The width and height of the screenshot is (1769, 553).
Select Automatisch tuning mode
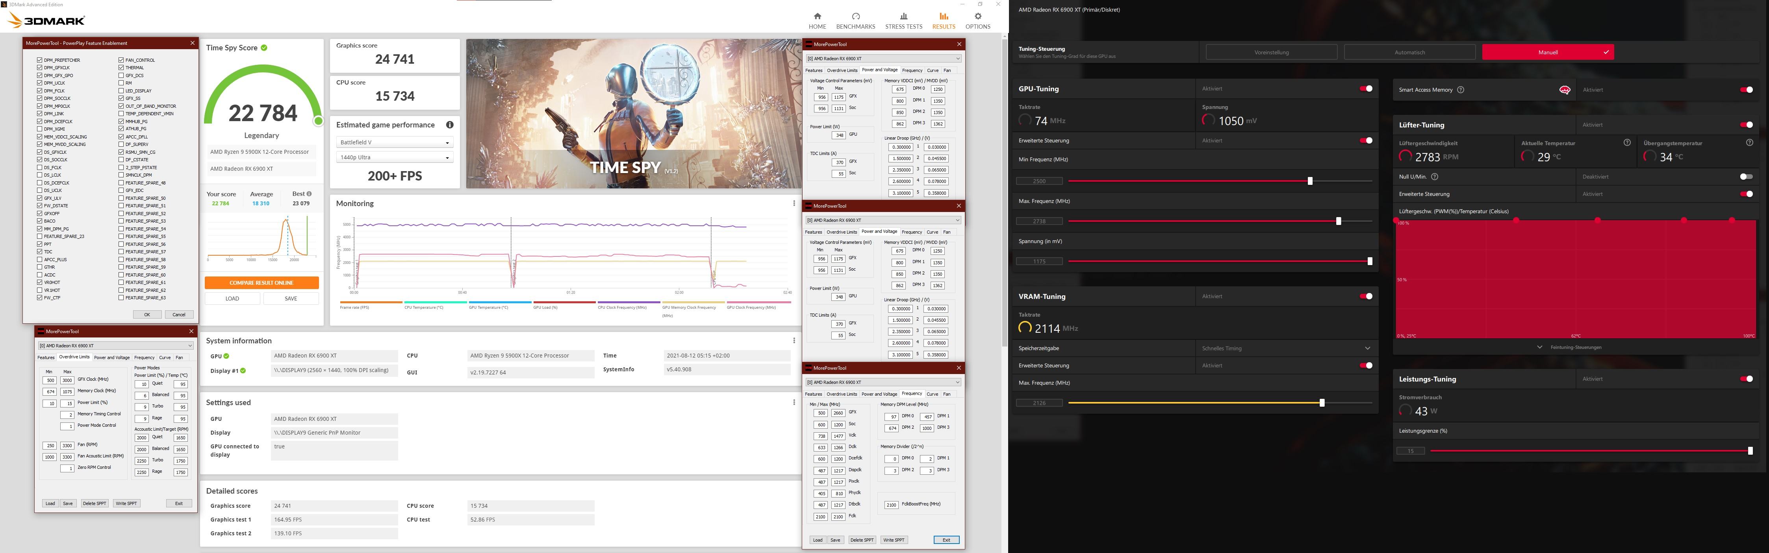(x=1409, y=52)
